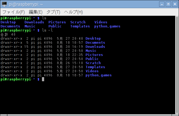Click 'Templates' in the ls -l listing

[95, 67]
